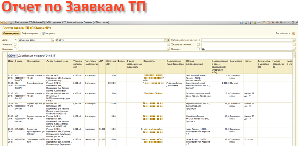
Task: Click Выбрать вариант... button
Action: pyautogui.click(x=30, y=33)
